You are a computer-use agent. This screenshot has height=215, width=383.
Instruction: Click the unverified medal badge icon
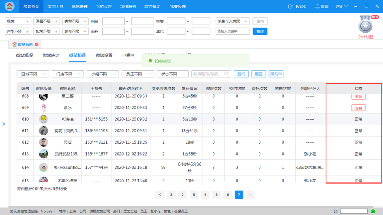pos(365,25)
